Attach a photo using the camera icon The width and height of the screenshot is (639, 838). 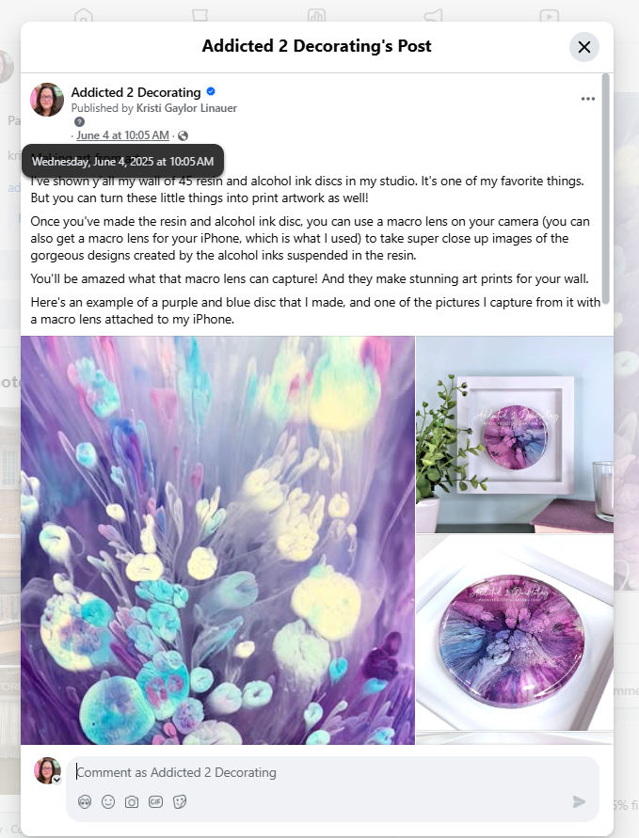coord(132,801)
